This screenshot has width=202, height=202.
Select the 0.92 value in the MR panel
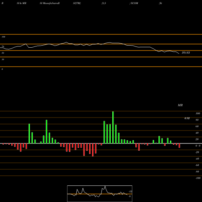(x=187, y=118)
